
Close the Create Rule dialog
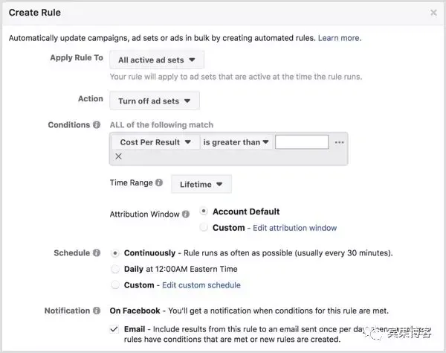[x=433, y=13]
